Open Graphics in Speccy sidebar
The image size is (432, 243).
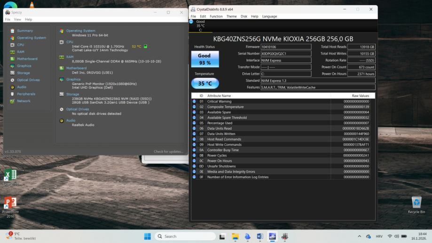(24, 66)
